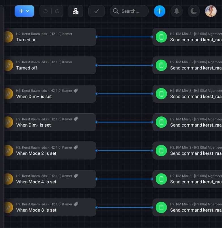This screenshot has width=222, height=228.
Task: Click Kerst Raam leds icon on Mode 8 card
Action: (x=8, y=207)
